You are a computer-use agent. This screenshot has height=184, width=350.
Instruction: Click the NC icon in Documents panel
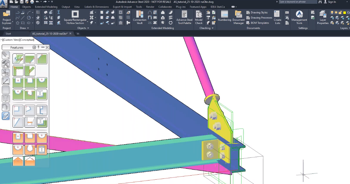[287, 13]
